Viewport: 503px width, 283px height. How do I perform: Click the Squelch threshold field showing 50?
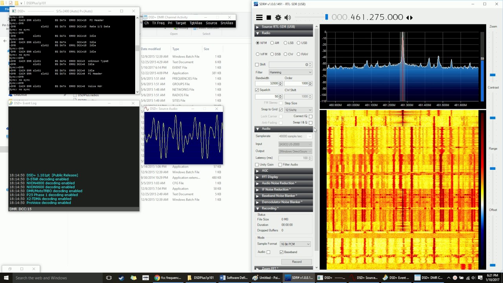269,96
